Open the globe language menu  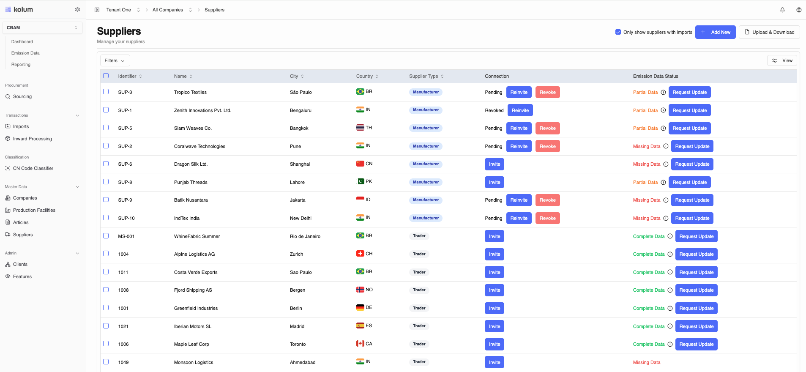pyautogui.click(x=799, y=10)
